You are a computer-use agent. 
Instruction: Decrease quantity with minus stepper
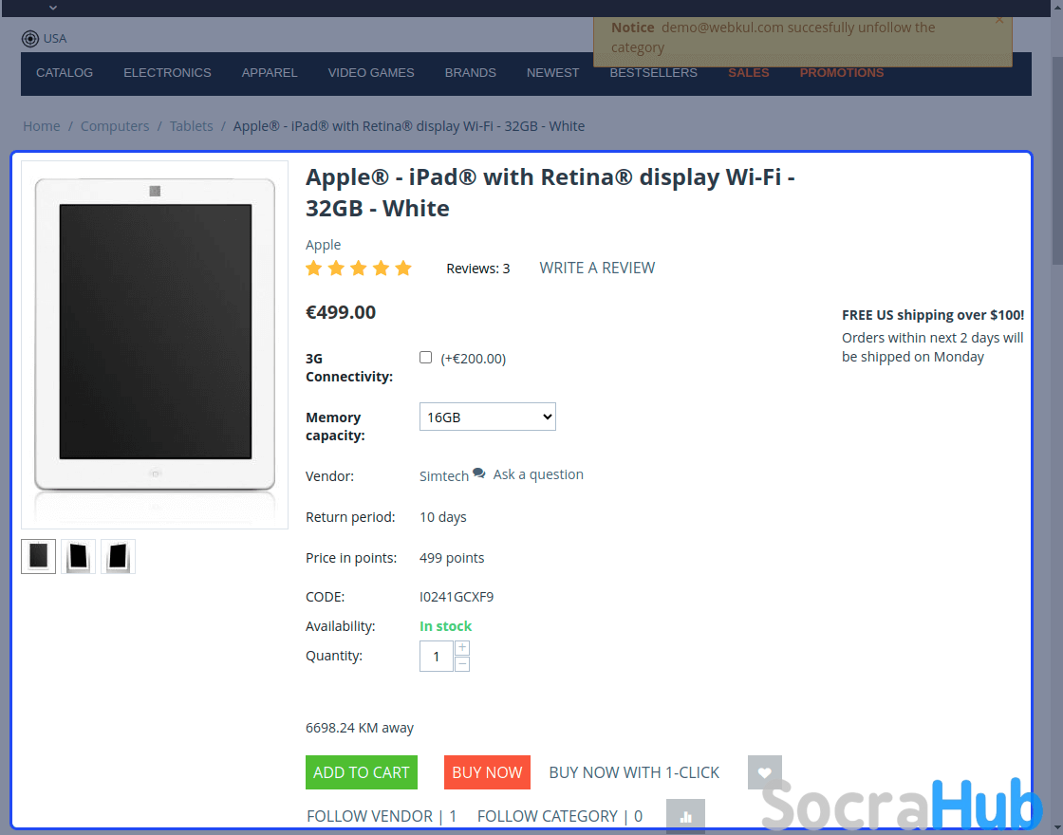tap(462, 664)
